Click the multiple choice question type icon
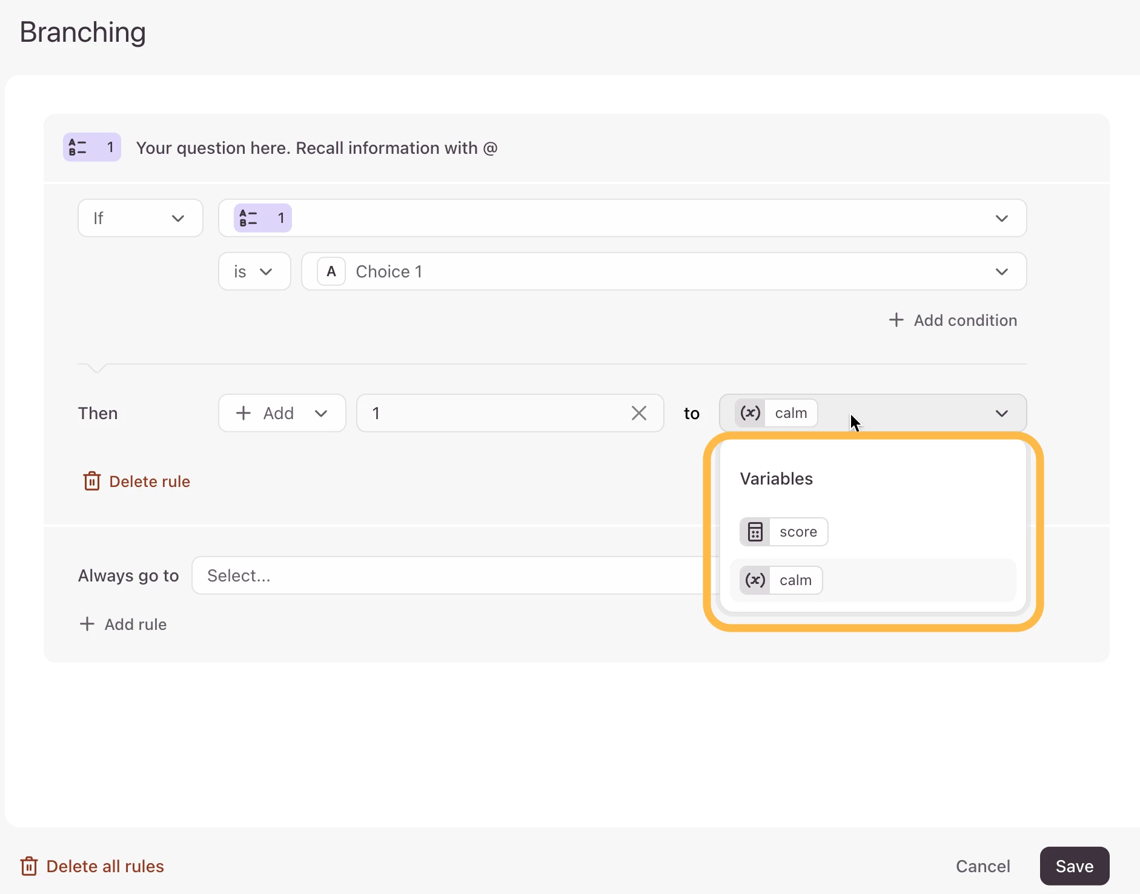The height and width of the screenshot is (894, 1140). [78, 147]
